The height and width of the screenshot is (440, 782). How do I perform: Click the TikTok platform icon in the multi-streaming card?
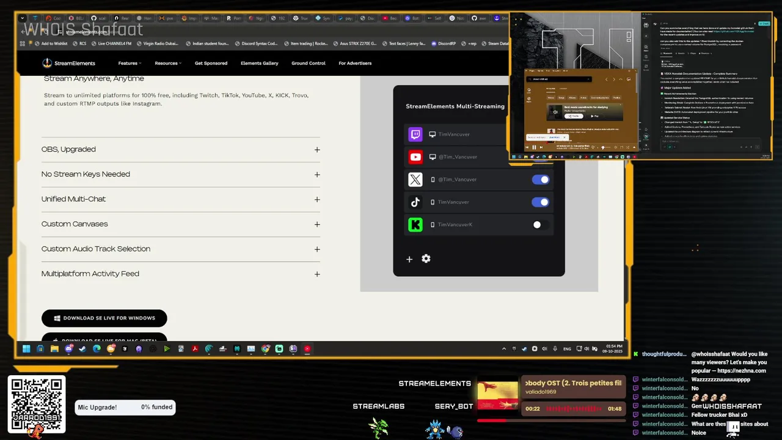415,202
